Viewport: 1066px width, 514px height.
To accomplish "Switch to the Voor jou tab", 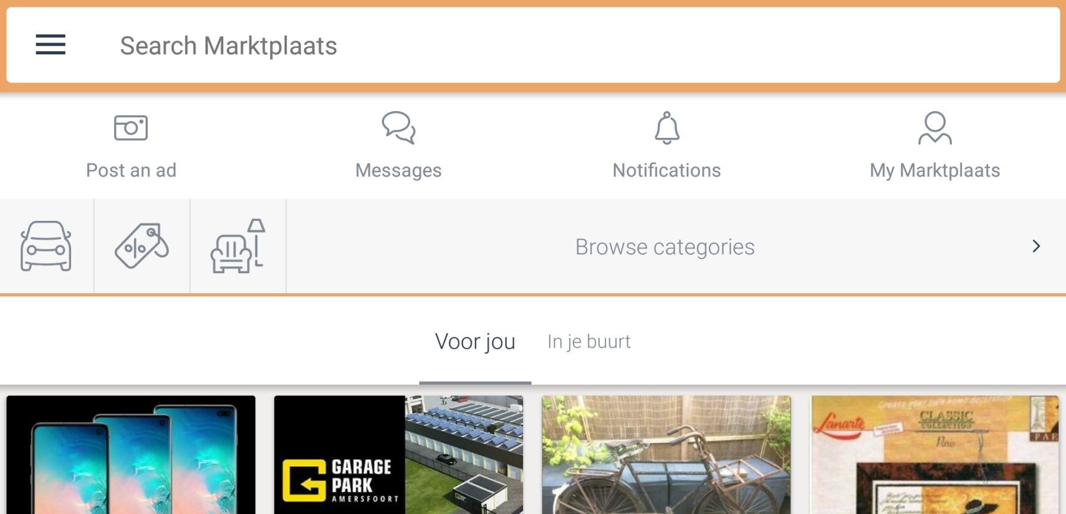I will [x=475, y=342].
